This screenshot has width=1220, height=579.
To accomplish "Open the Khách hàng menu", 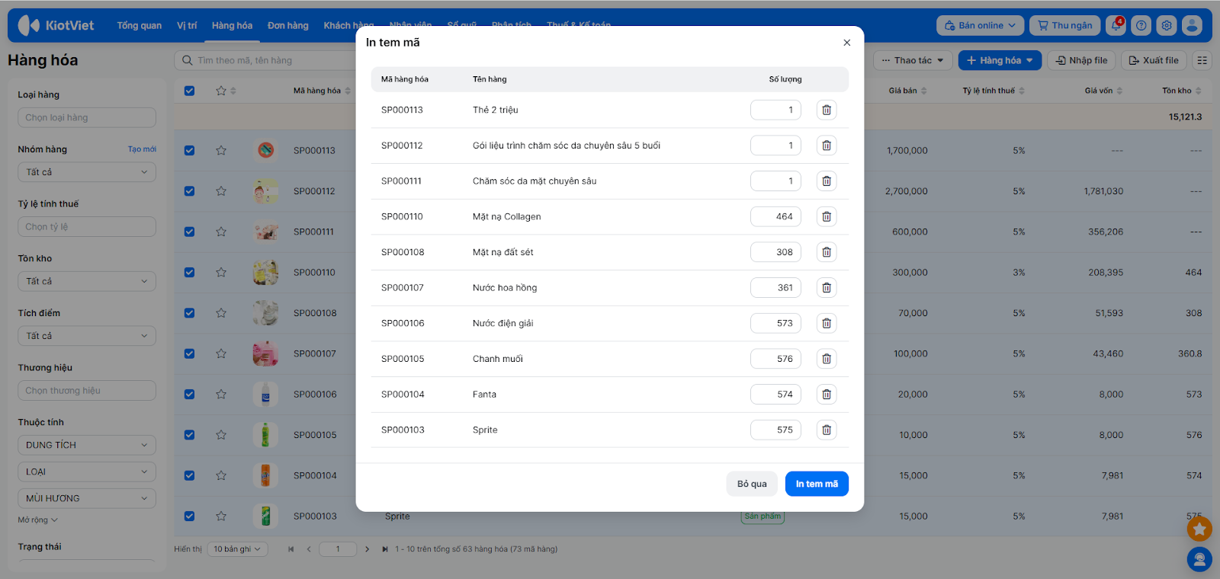I will (x=348, y=25).
